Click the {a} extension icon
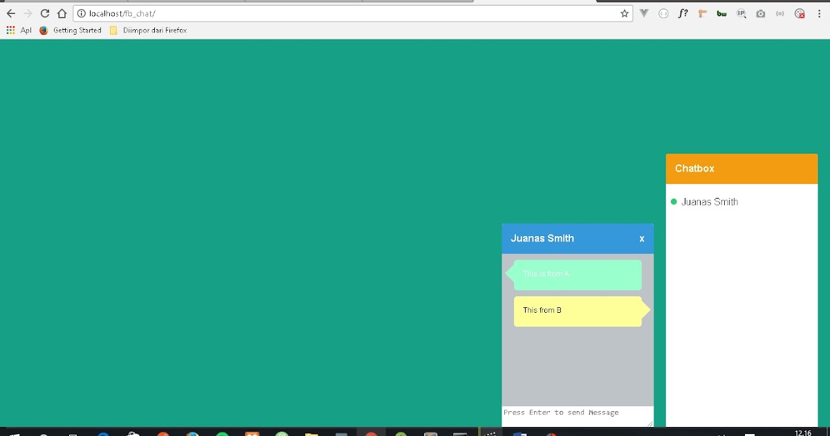Image resolution: width=830 pixels, height=436 pixels. (780, 12)
